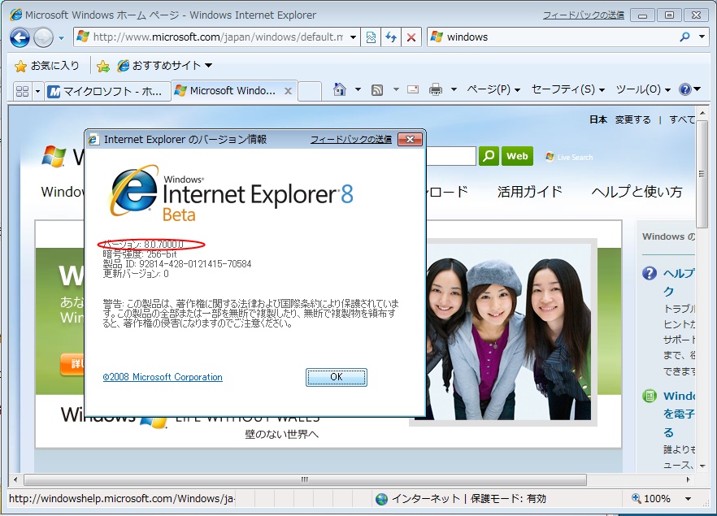Click dialog フィードバックの送信 link
717x516 pixels.
point(350,140)
